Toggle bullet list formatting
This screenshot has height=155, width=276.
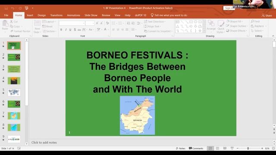113,23
